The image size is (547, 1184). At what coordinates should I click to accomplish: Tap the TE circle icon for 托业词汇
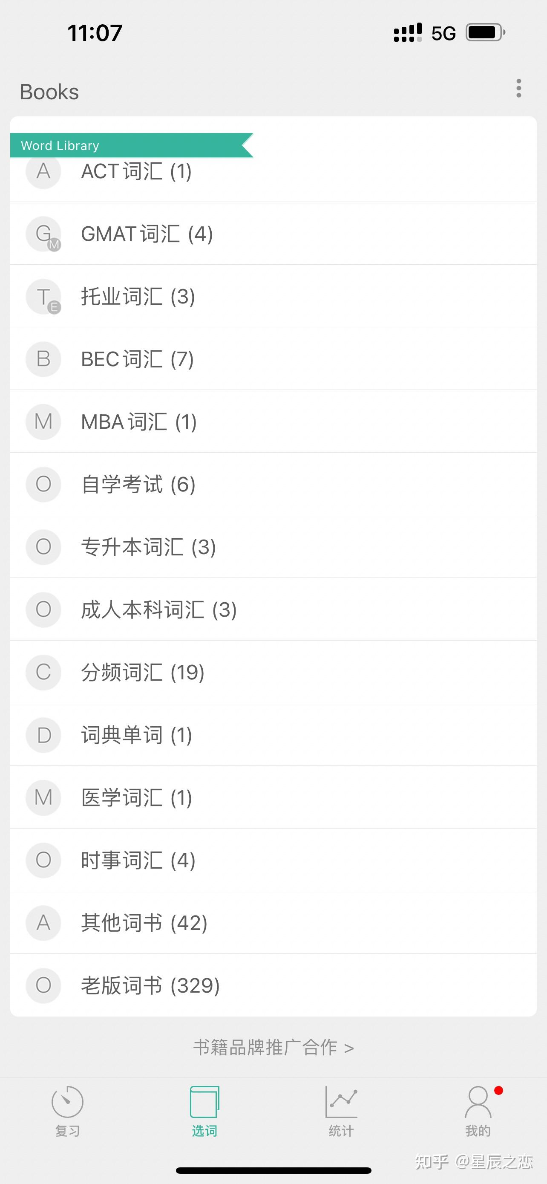coord(43,297)
